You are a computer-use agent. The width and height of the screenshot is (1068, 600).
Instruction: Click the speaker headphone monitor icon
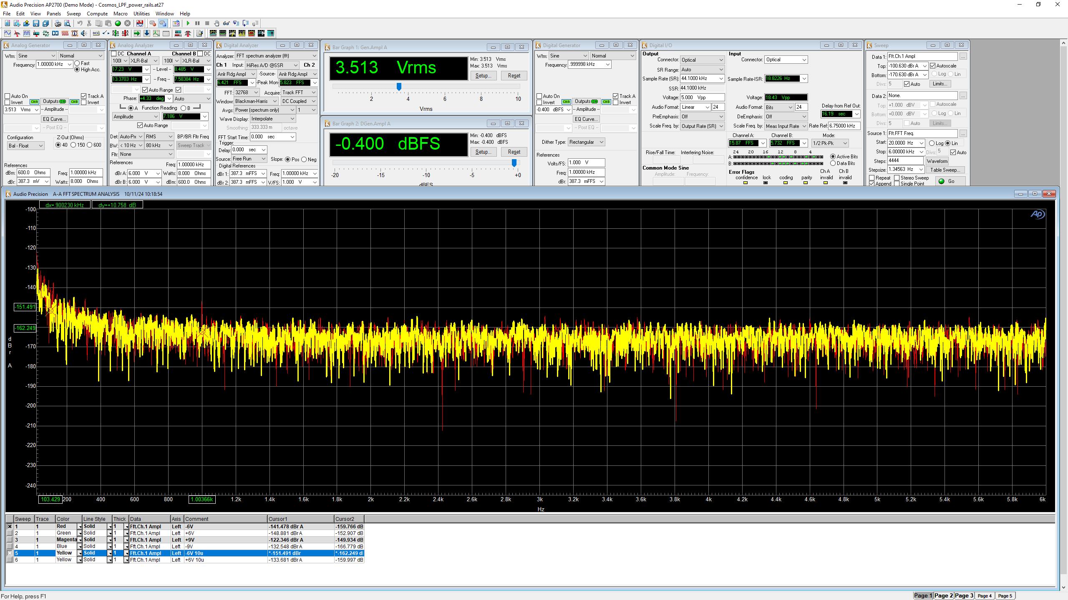click(84, 33)
